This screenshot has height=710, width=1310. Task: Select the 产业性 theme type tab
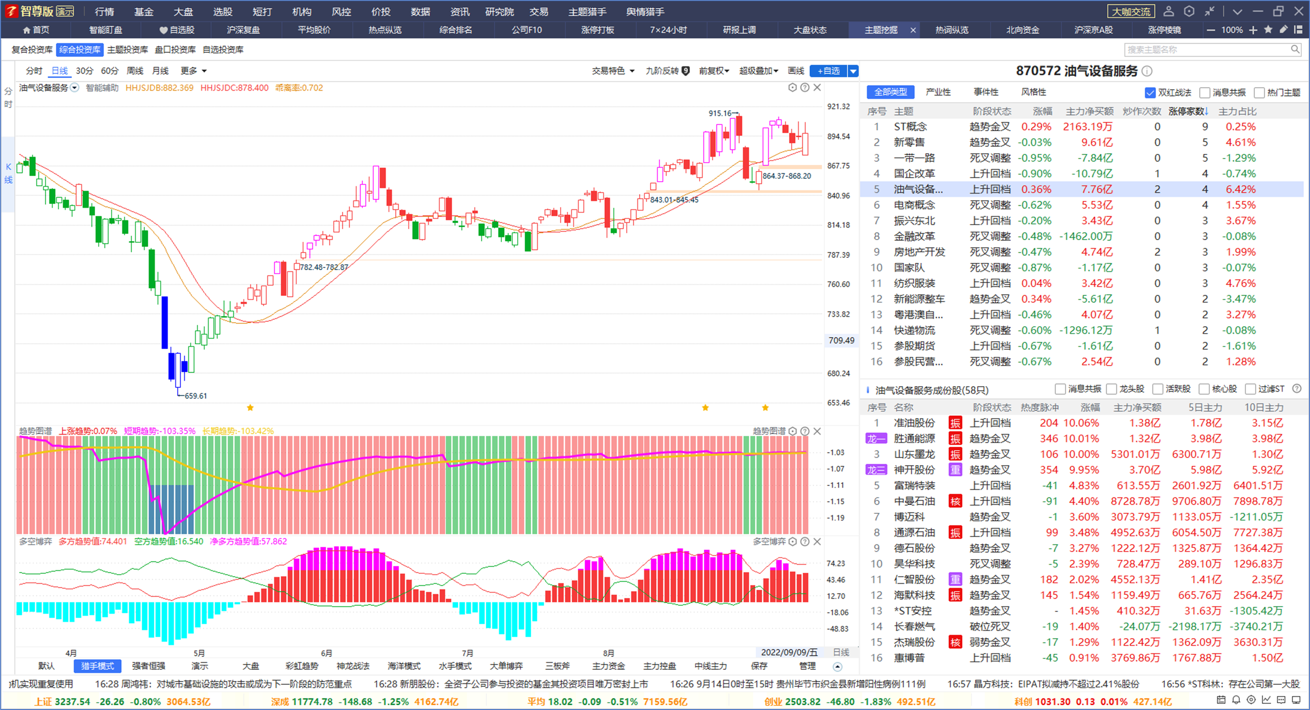click(938, 92)
